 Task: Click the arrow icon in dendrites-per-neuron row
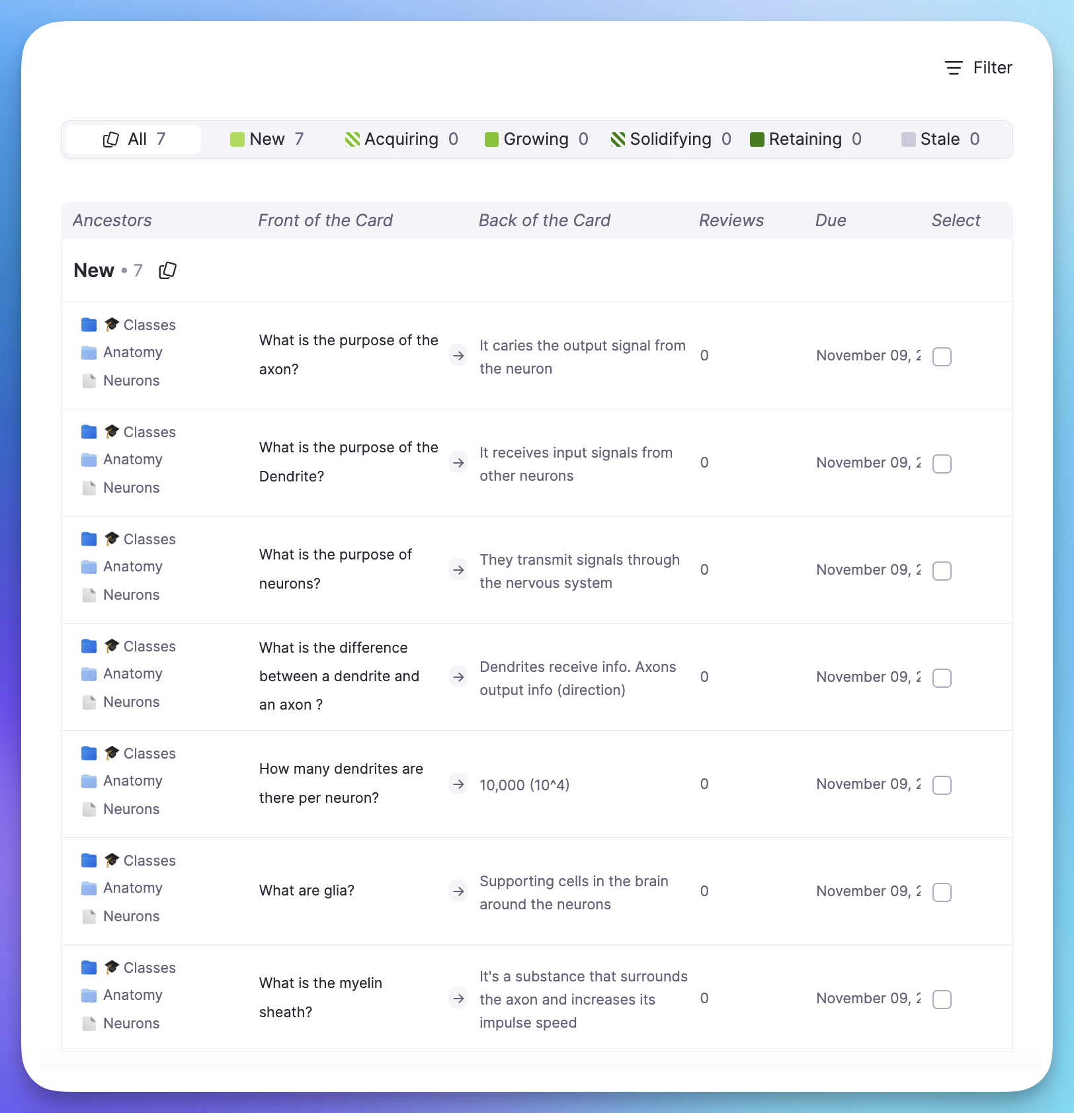pyautogui.click(x=458, y=784)
